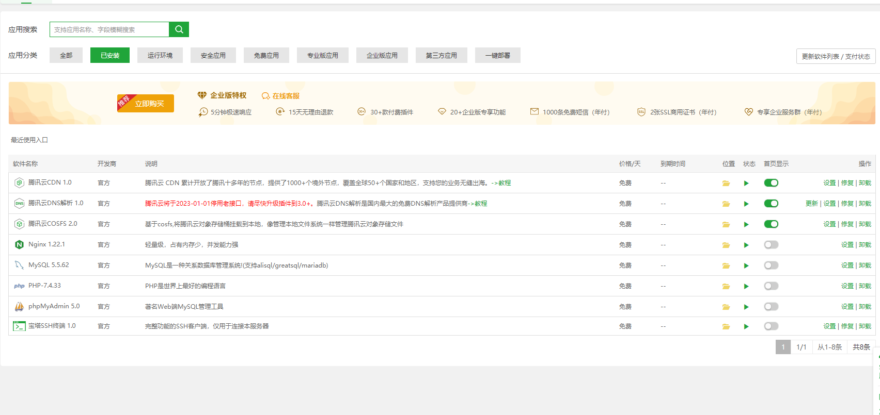880x415 pixels.
Task: Click status play icon for 腾讯云DNS解析 1.0
Action: pos(746,204)
